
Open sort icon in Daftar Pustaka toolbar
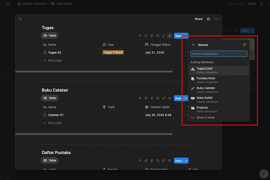[x=146, y=160]
